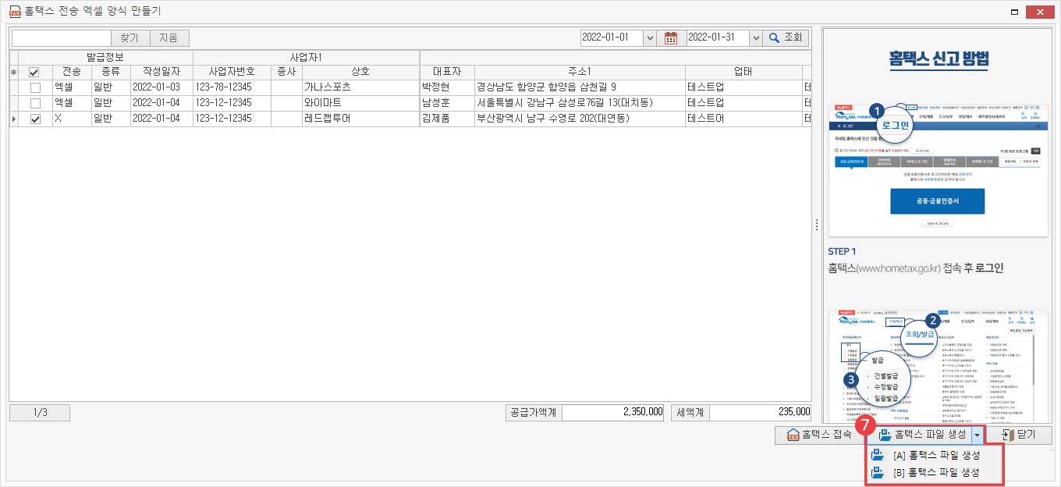Open the STEP 1 로그인 guide image
Viewport: 1061px width, 487px height.
[938, 169]
